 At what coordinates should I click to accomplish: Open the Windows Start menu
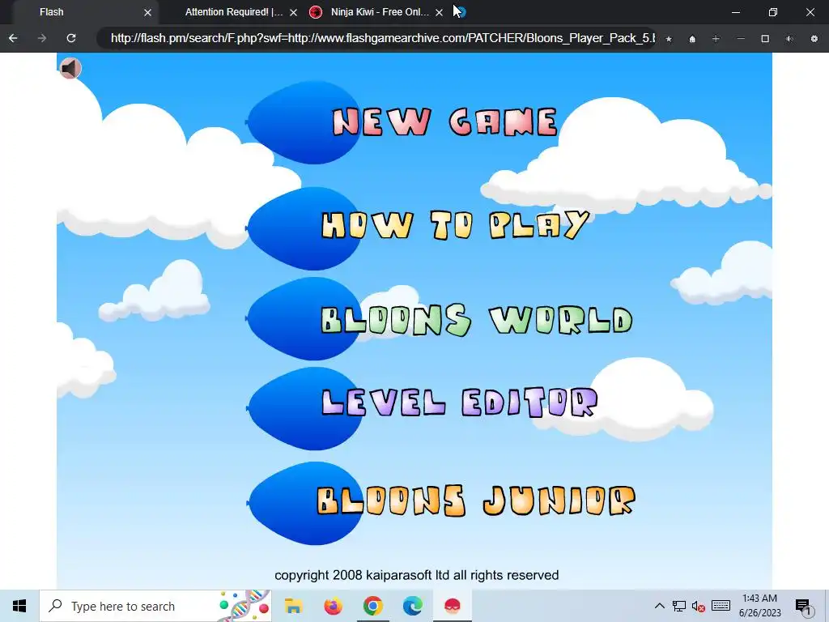(19, 606)
